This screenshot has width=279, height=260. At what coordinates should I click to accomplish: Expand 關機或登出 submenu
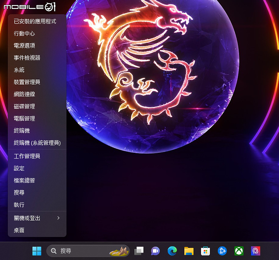pos(37,218)
